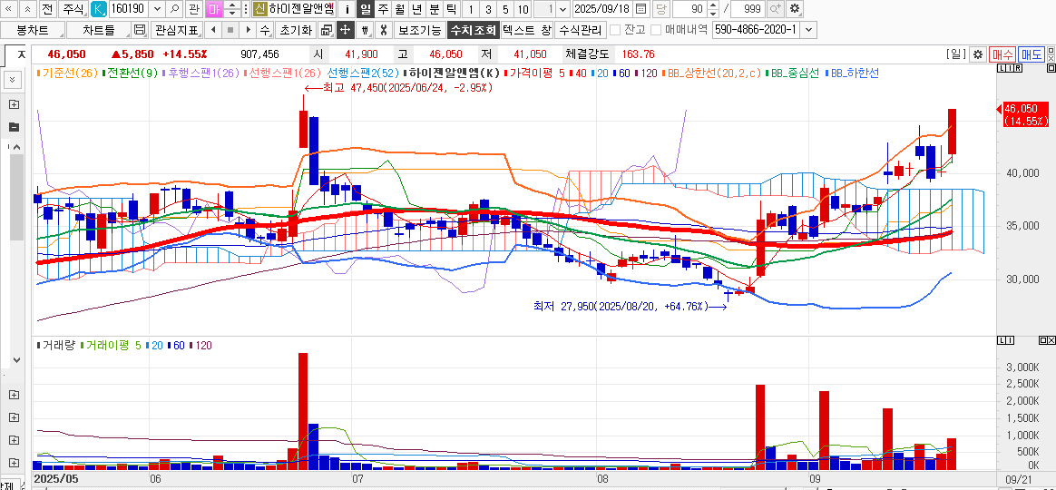The image size is (1056, 490).
Task: Click the zoom magnifier plus icon
Action: pos(775,9)
